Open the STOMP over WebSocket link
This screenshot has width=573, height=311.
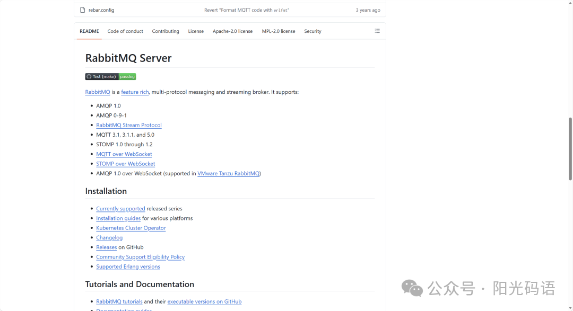[x=125, y=164]
